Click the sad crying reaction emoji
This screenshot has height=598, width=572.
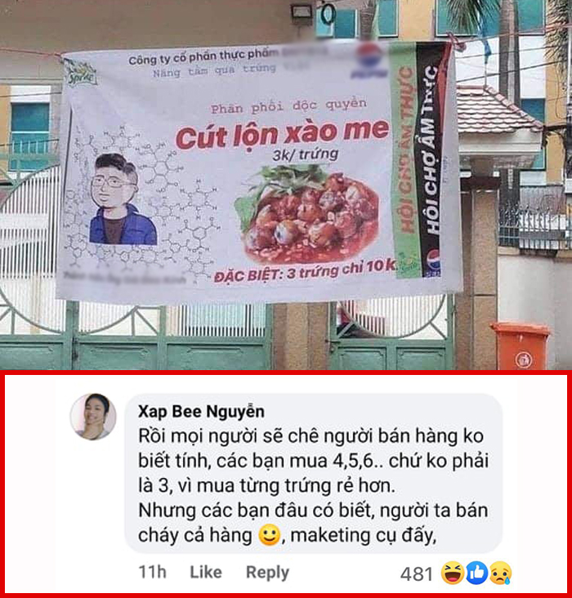[x=500, y=573]
